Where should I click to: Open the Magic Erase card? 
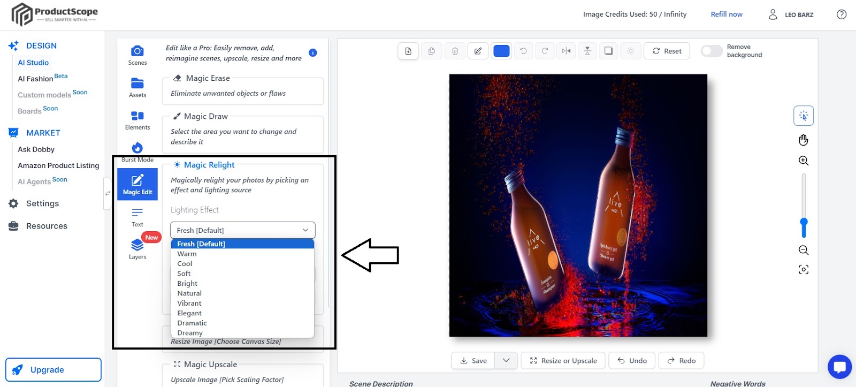click(x=243, y=91)
